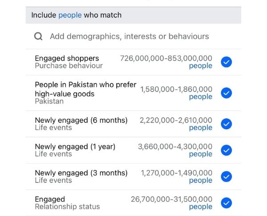This screenshot has width=267, height=216.
Task: Open people link under 3,660,000-4,300,000
Action: tap(201, 154)
